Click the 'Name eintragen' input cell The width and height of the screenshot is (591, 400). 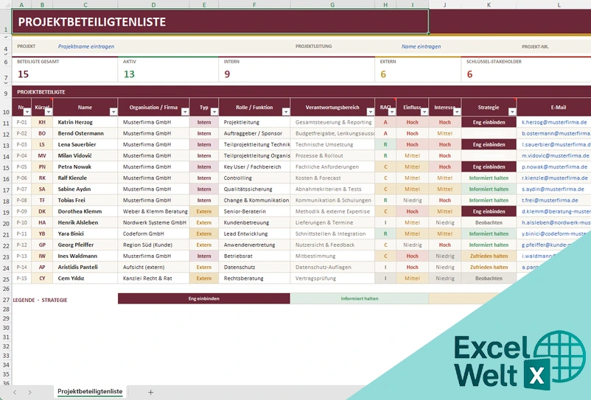pos(421,46)
